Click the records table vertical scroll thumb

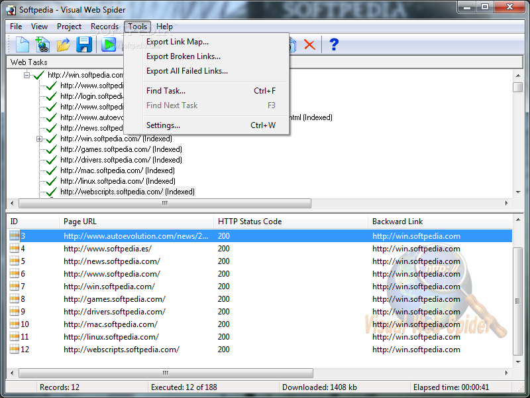(518, 301)
